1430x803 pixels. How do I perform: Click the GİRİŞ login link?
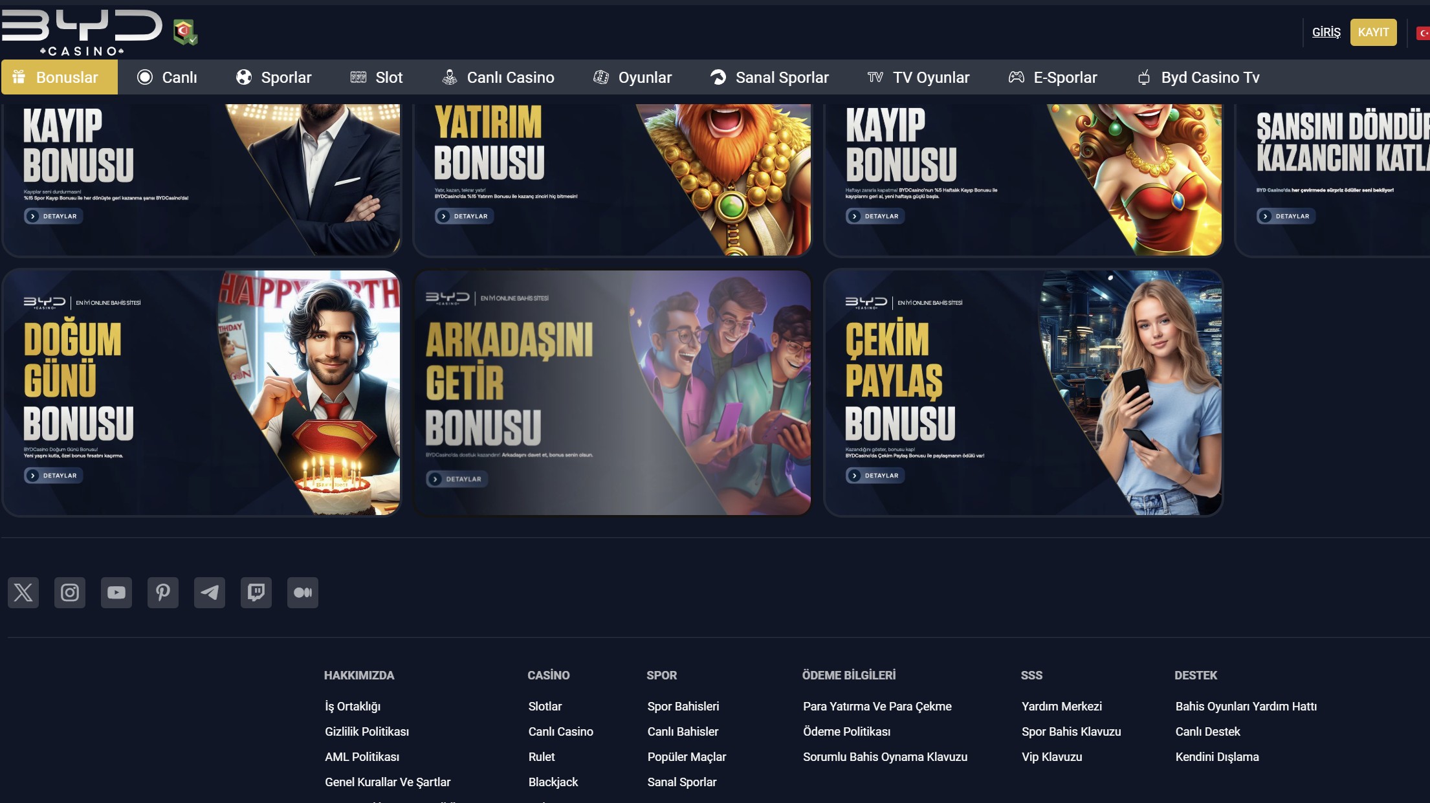pyautogui.click(x=1325, y=32)
